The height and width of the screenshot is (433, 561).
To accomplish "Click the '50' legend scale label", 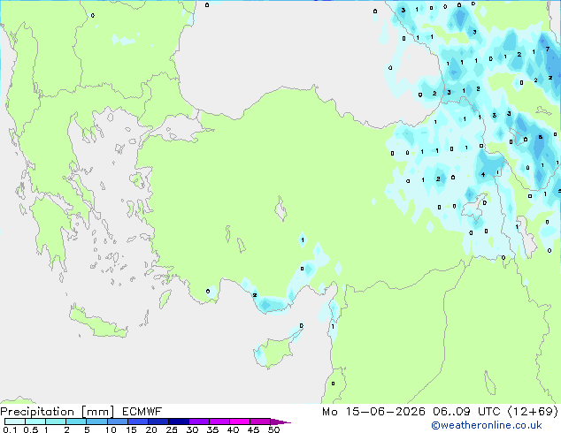I will coord(273,429).
